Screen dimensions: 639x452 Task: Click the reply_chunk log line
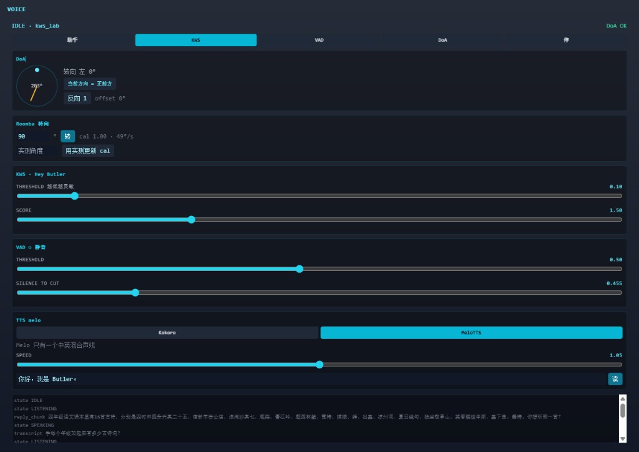point(287,417)
